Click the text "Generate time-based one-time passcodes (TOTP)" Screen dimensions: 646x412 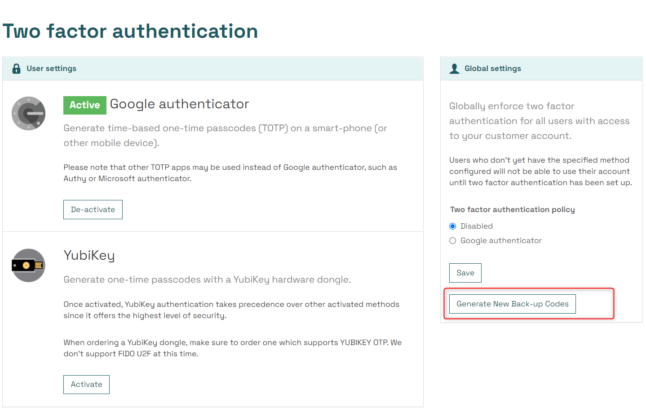225,136
